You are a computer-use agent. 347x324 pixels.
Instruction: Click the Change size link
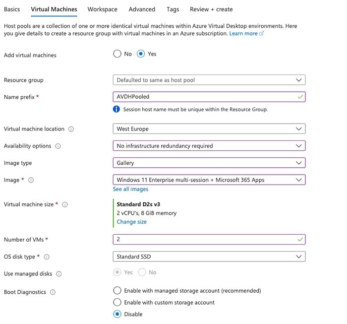[x=131, y=222]
